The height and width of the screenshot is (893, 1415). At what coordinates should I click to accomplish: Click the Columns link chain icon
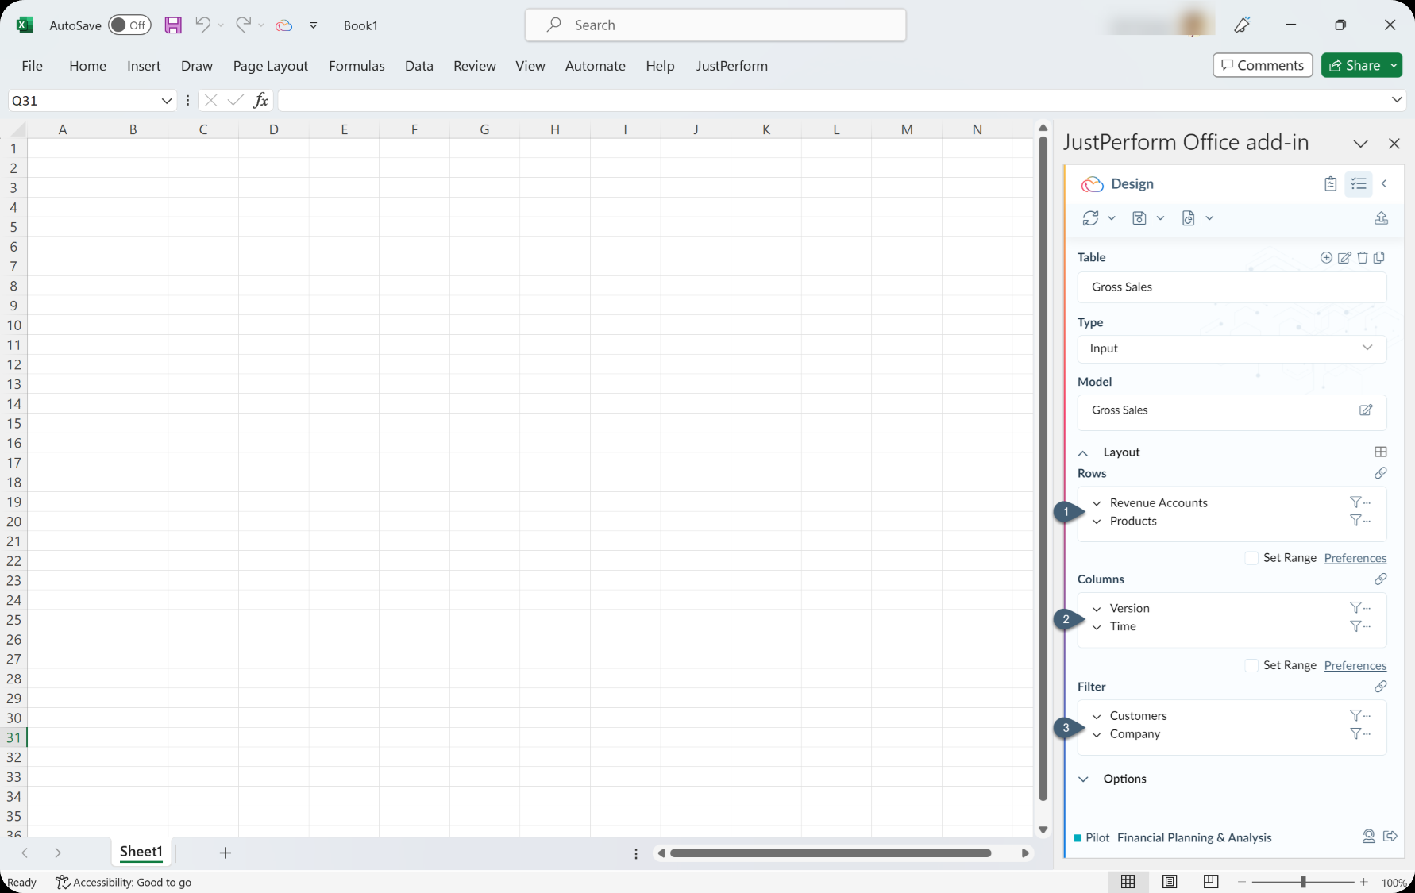click(x=1381, y=579)
